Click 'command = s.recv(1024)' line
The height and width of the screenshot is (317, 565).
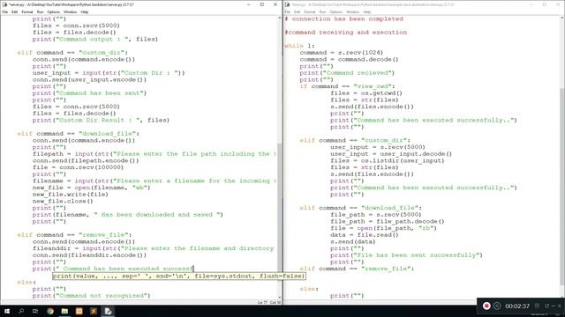(342, 53)
